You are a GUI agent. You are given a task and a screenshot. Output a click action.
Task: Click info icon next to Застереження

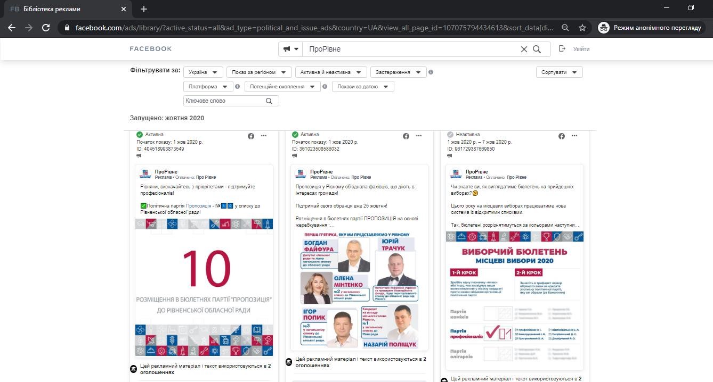431,72
